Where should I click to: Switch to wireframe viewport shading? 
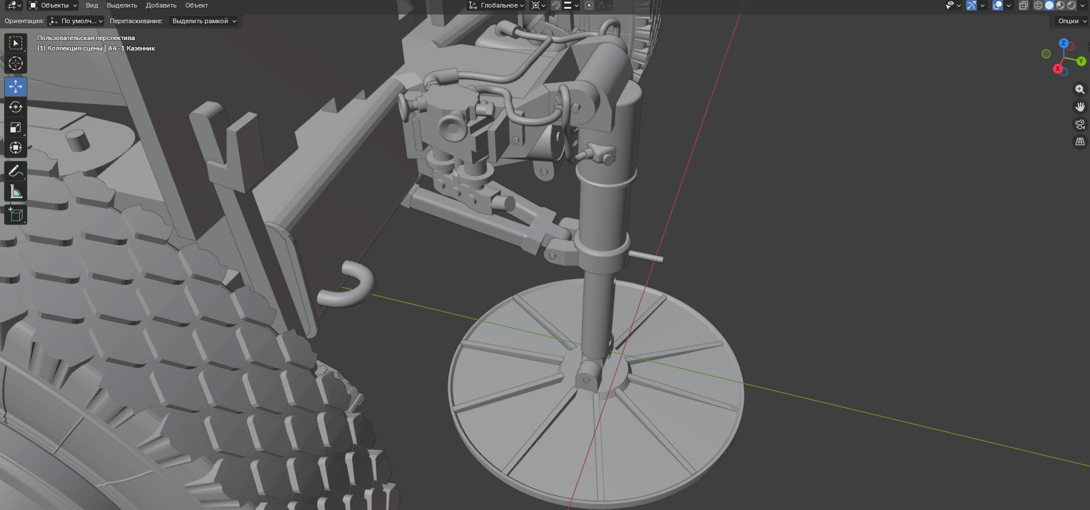(1038, 5)
